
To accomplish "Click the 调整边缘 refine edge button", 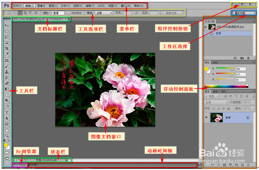I will 172,13.
